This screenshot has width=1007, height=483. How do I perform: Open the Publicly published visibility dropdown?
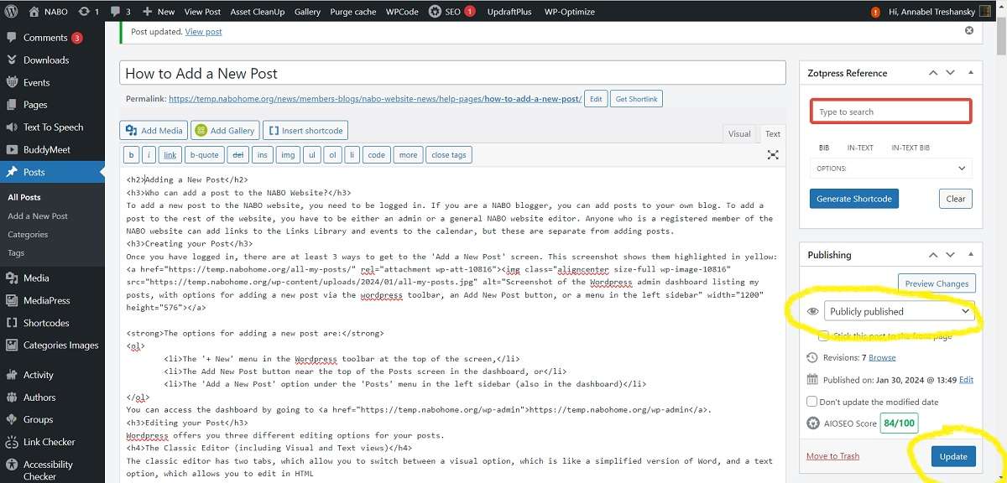(898, 311)
